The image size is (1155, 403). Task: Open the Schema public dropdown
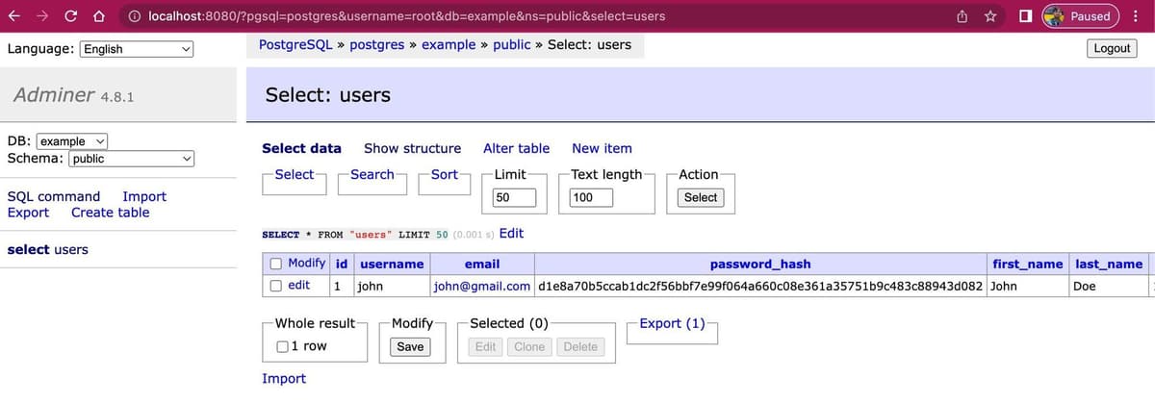(132, 159)
